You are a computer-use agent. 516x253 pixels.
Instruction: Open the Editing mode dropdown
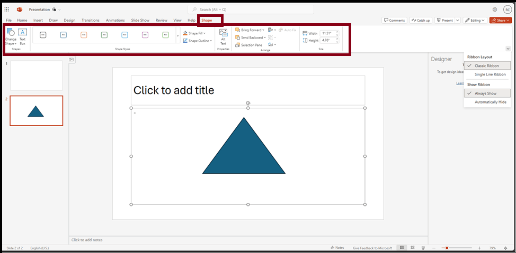pyautogui.click(x=475, y=21)
